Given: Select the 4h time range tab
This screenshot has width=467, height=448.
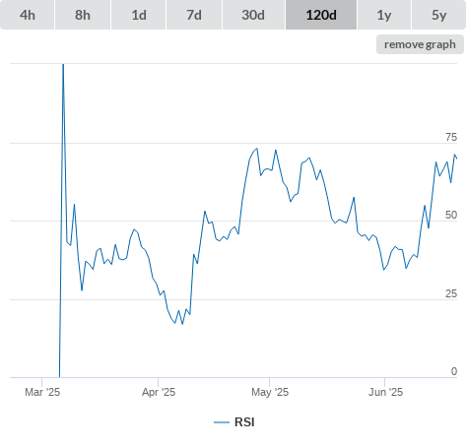Looking at the screenshot, I should click(x=28, y=15).
